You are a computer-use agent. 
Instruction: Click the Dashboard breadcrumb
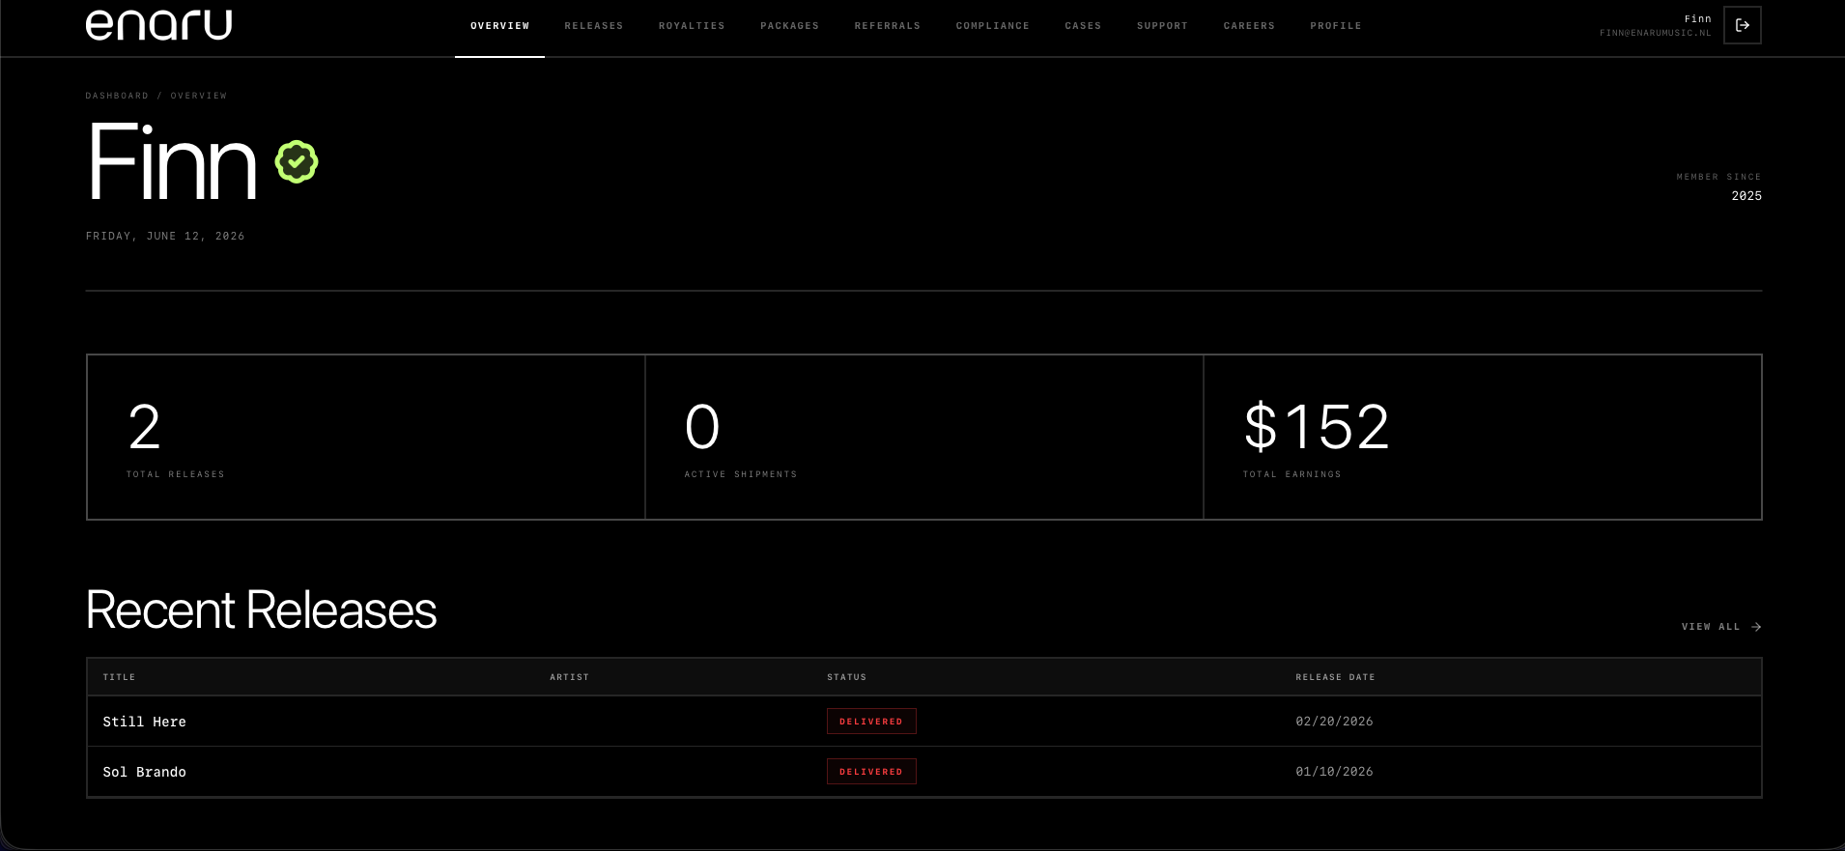tap(117, 96)
